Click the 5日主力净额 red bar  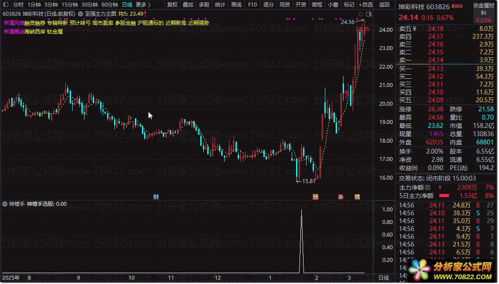[x=444, y=196]
